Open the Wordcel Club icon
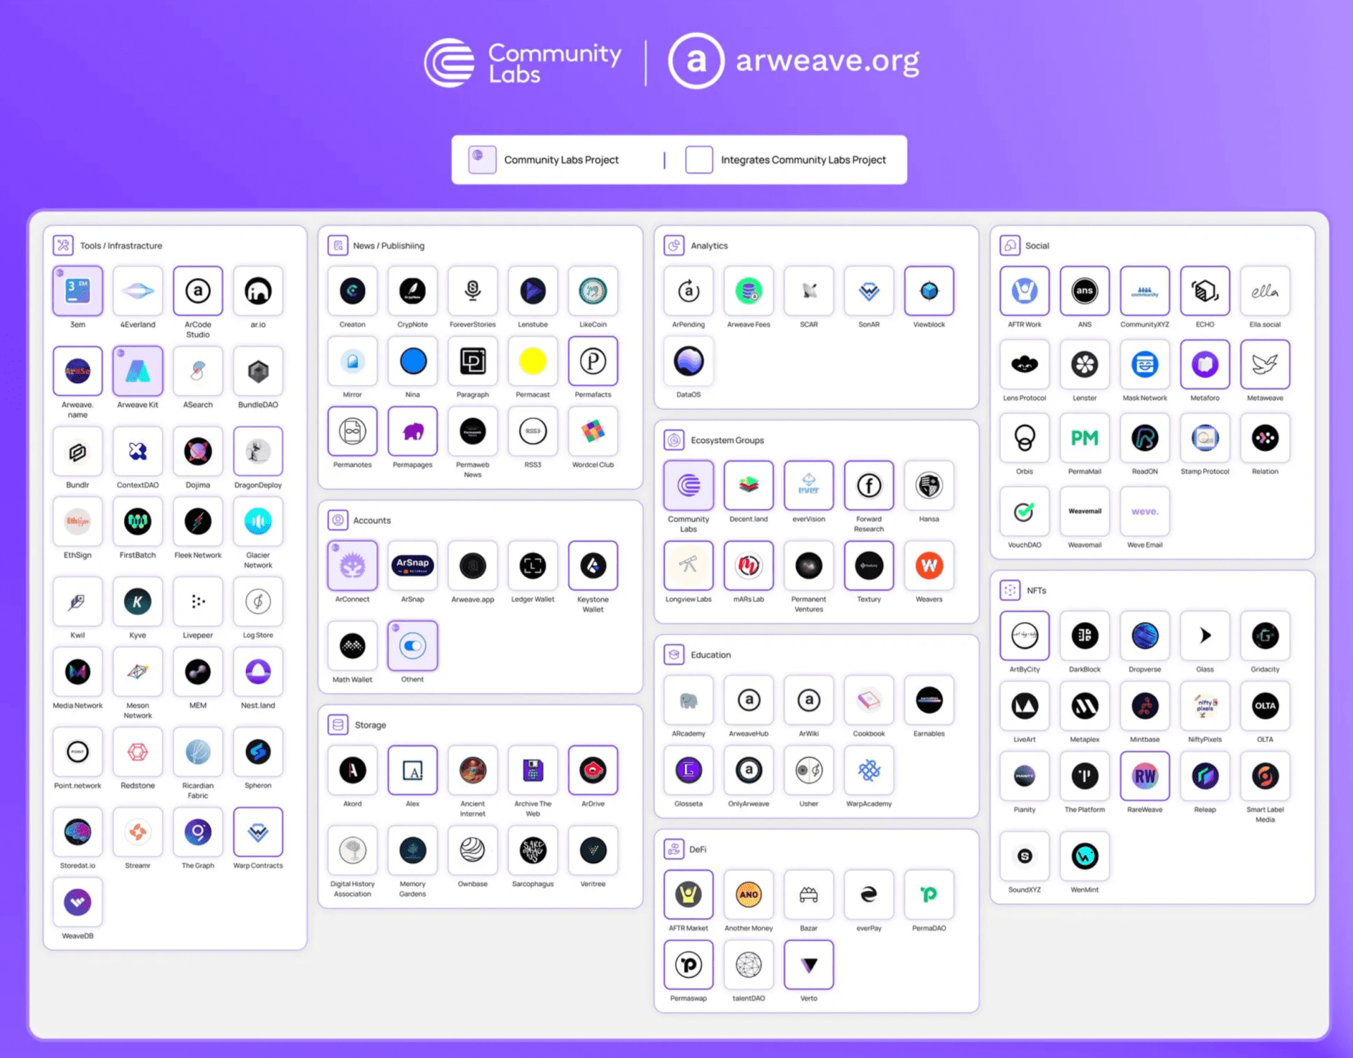The width and height of the screenshot is (1353, 1058). (593, 431)
